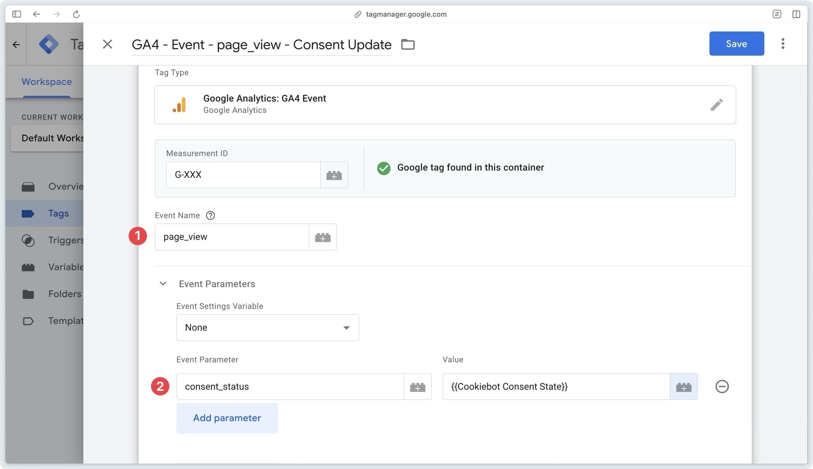Edit tag type with the pencil icon
Viewport: 813px width, 469px height.
point(717,105)
